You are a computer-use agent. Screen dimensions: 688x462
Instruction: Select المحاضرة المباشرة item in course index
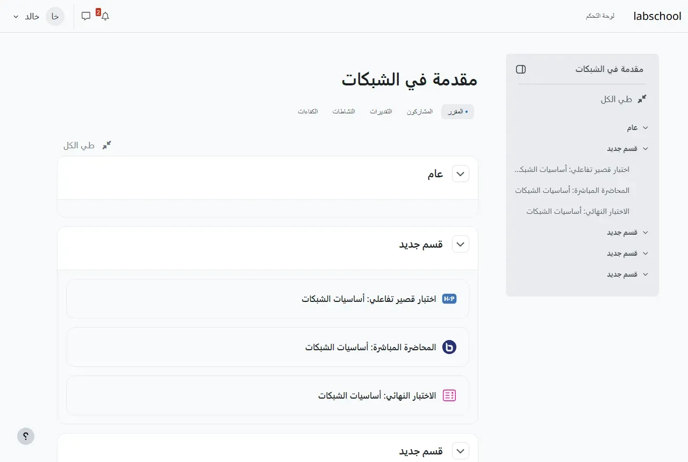point(572,191)
